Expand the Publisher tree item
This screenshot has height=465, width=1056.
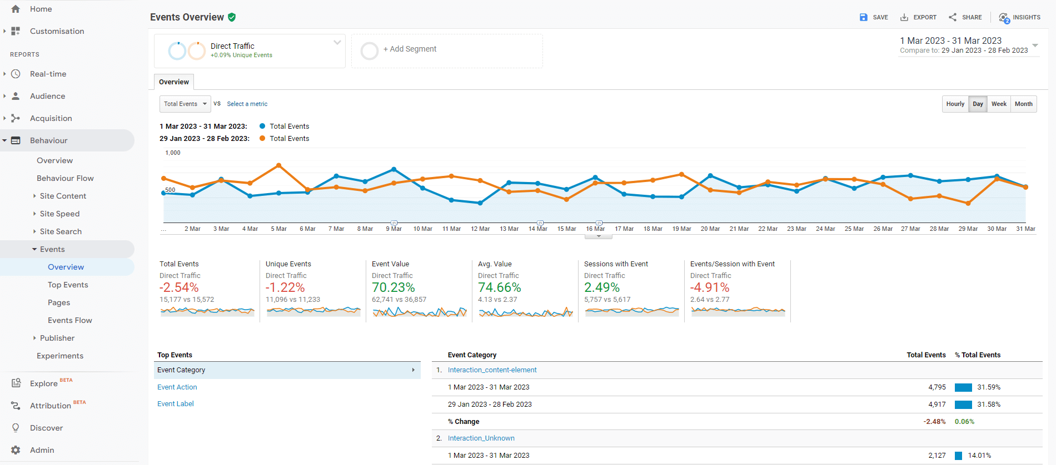tap(34, 338)
